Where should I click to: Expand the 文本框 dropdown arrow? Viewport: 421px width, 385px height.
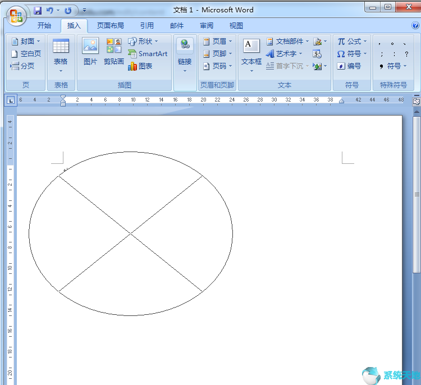251,71
